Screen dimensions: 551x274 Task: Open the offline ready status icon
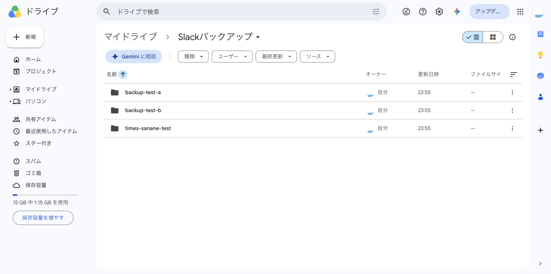point(406,12)
